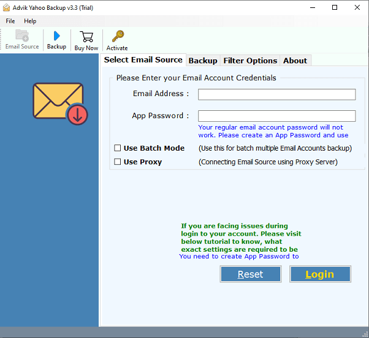Click 'Please Enter your Email Account Credentials' heading
Viewport: 369px width, 338px height.
[x=196, y=78]
